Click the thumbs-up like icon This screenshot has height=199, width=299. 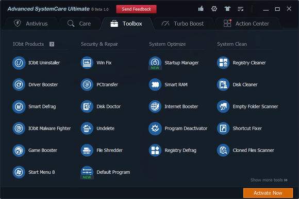coord(201,9)
